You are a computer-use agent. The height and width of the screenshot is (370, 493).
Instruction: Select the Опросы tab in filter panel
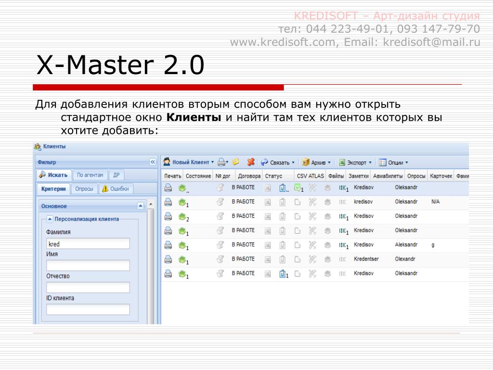point(84,189)
